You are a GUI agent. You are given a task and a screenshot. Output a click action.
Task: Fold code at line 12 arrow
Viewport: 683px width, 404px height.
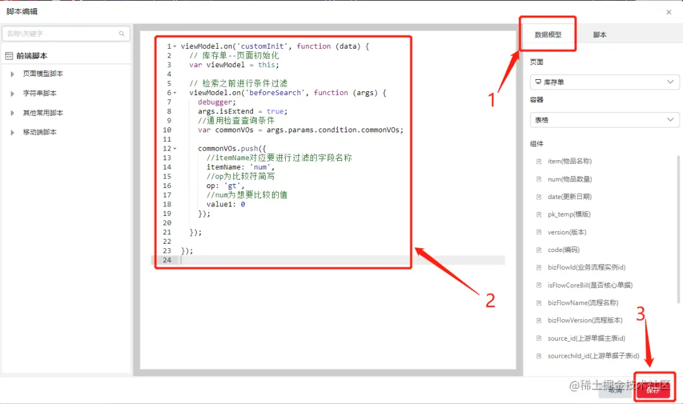click(x=175, y=148)
